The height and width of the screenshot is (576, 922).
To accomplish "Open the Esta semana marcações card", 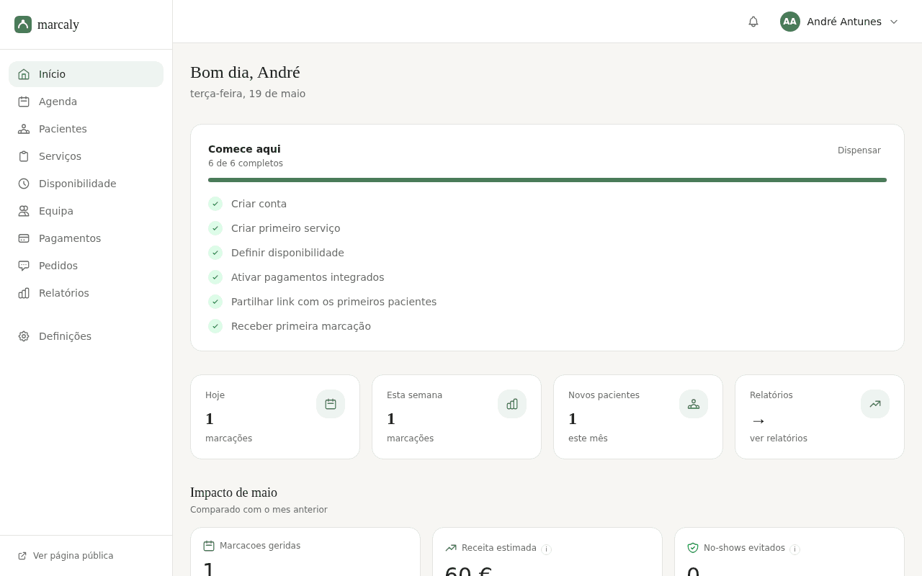I will click(457, 417).
